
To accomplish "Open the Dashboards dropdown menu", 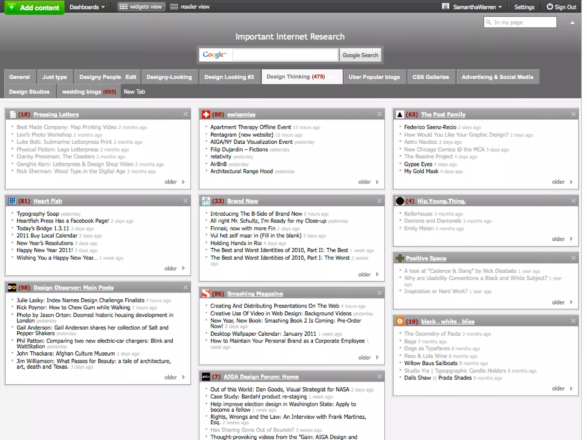I will coord(87,7).
